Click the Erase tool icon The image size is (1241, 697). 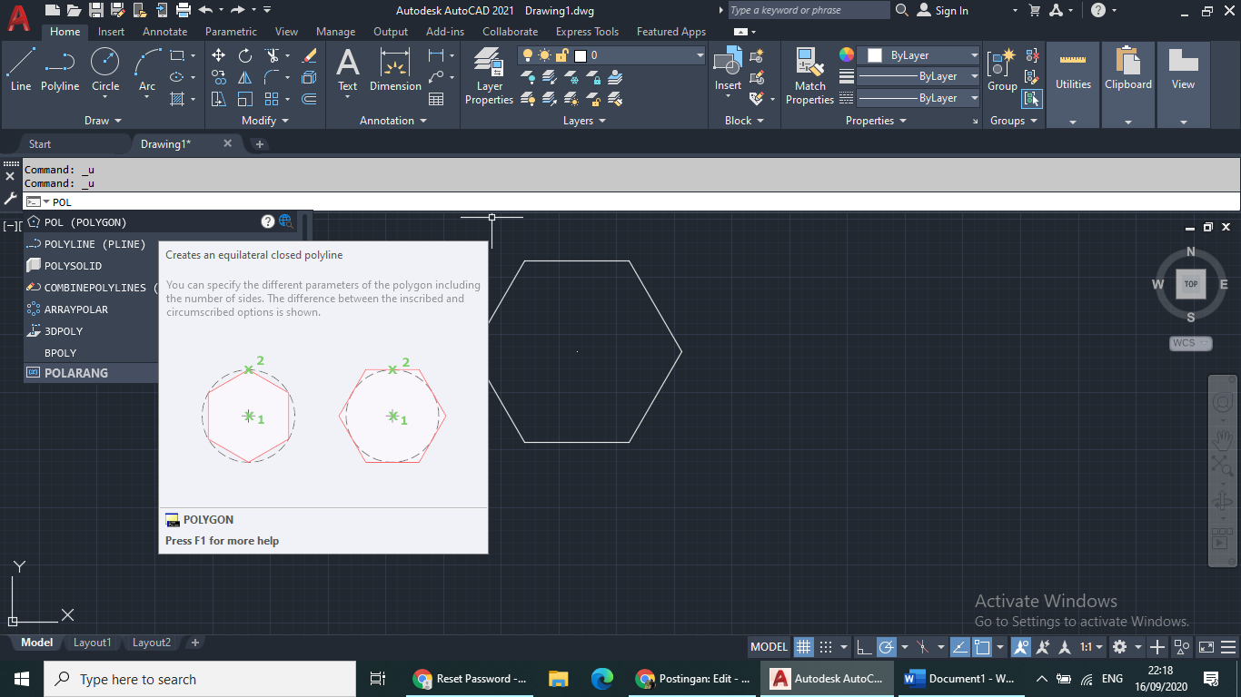tap(309, 55)
